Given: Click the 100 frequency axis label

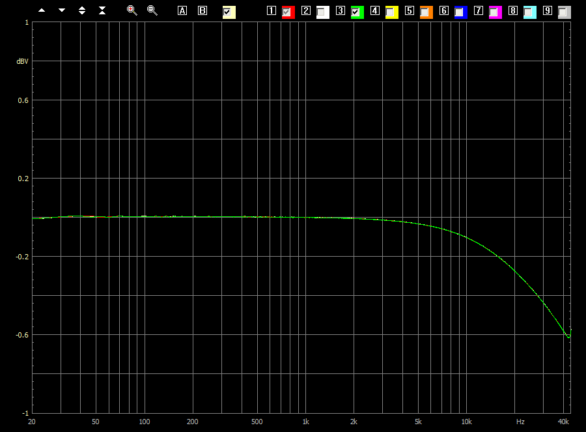Looking at the screenshot, I should [x=145, y=422].
